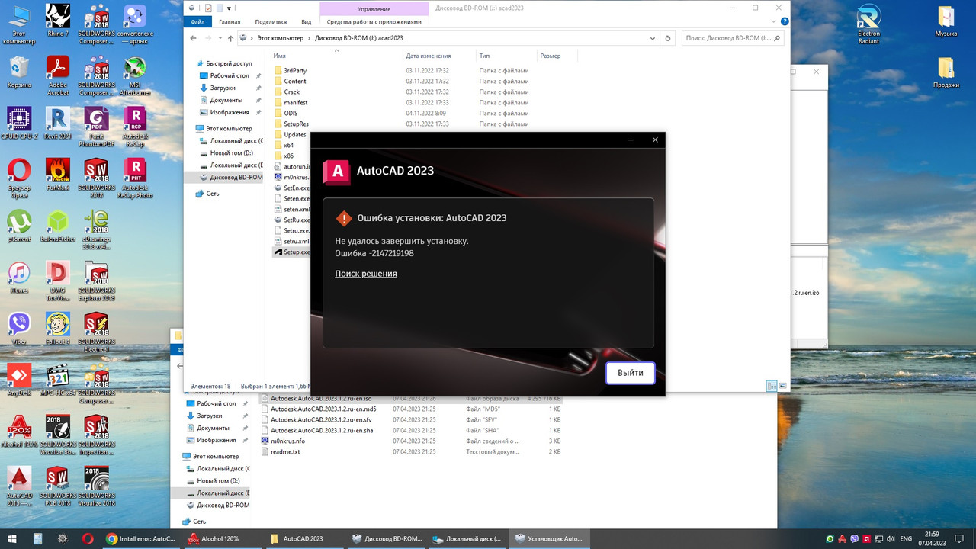
Task: Refresh the Explorer folder view
Action: (x=668, y=37)
